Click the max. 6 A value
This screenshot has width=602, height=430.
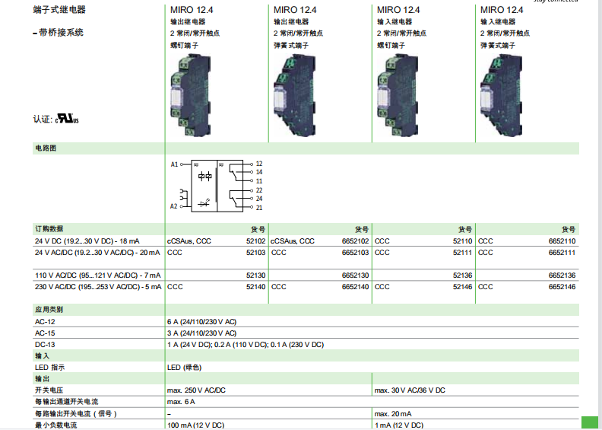pyautogui.click(x=181, y=402)
